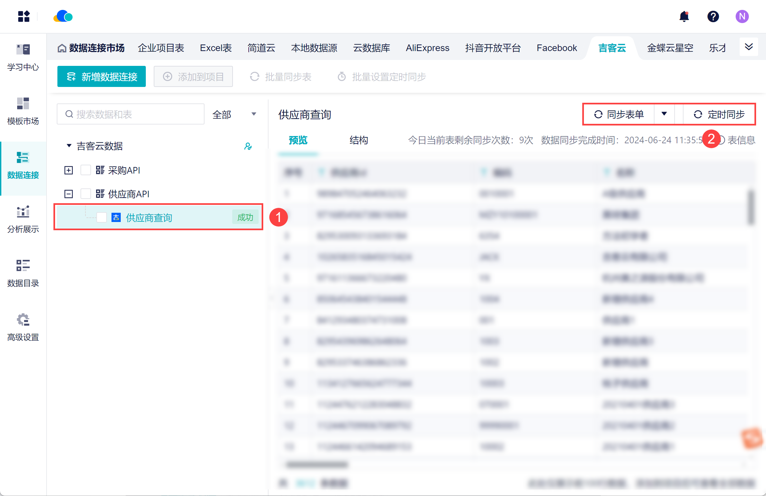Screen dimensions: 766x496
Task: Open 模板市场 from the sidebar
Action: (x=23, y=111)
